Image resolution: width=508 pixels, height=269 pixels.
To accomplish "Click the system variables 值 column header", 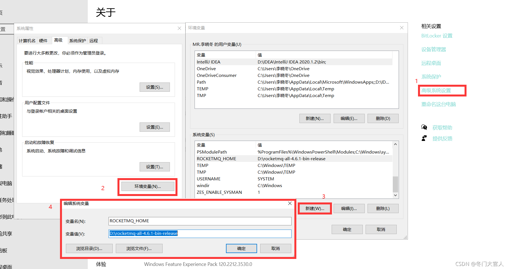I will tap(324, 145).
